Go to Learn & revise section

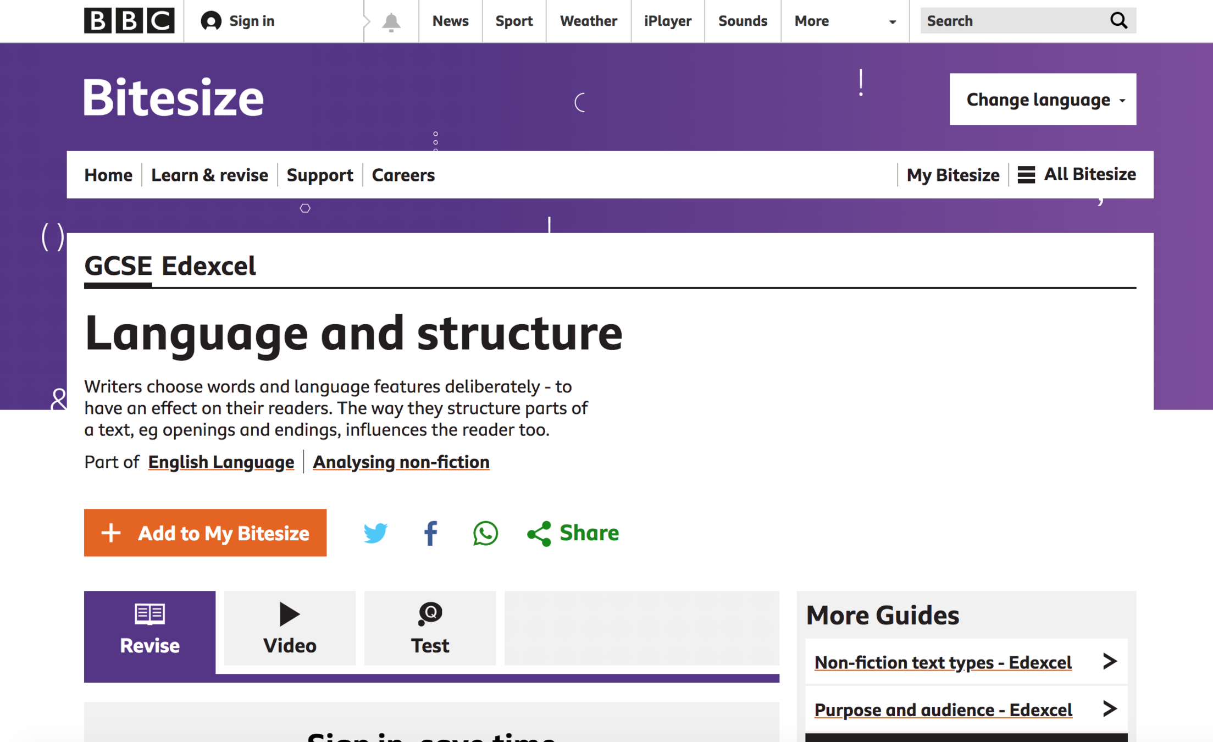click(209, 175)
